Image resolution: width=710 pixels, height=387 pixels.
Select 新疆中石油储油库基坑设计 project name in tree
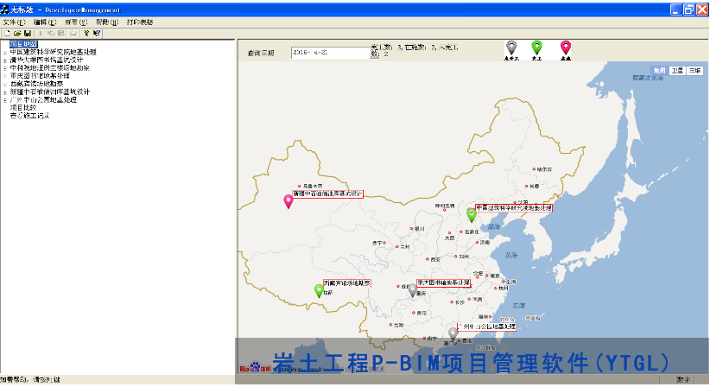pyautogui.click(x=50, y=92)
